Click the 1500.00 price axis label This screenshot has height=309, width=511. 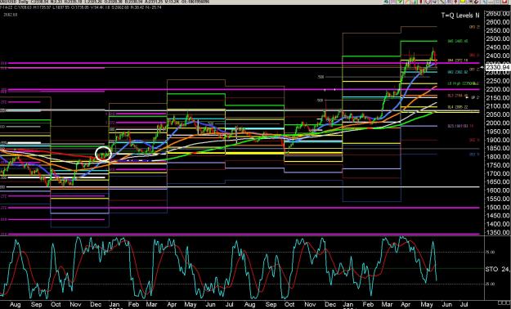(497, 208)
